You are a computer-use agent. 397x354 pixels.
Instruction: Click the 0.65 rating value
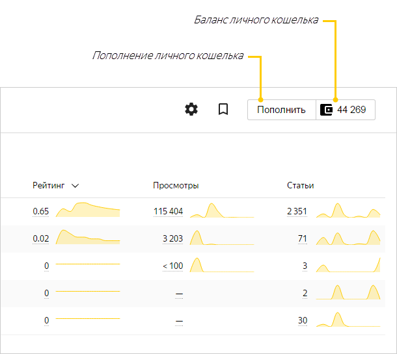pos(41,211)
